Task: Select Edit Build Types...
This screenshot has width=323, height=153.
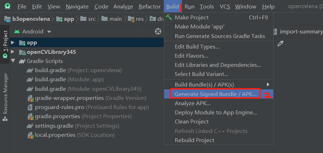Action: (219, 47)
